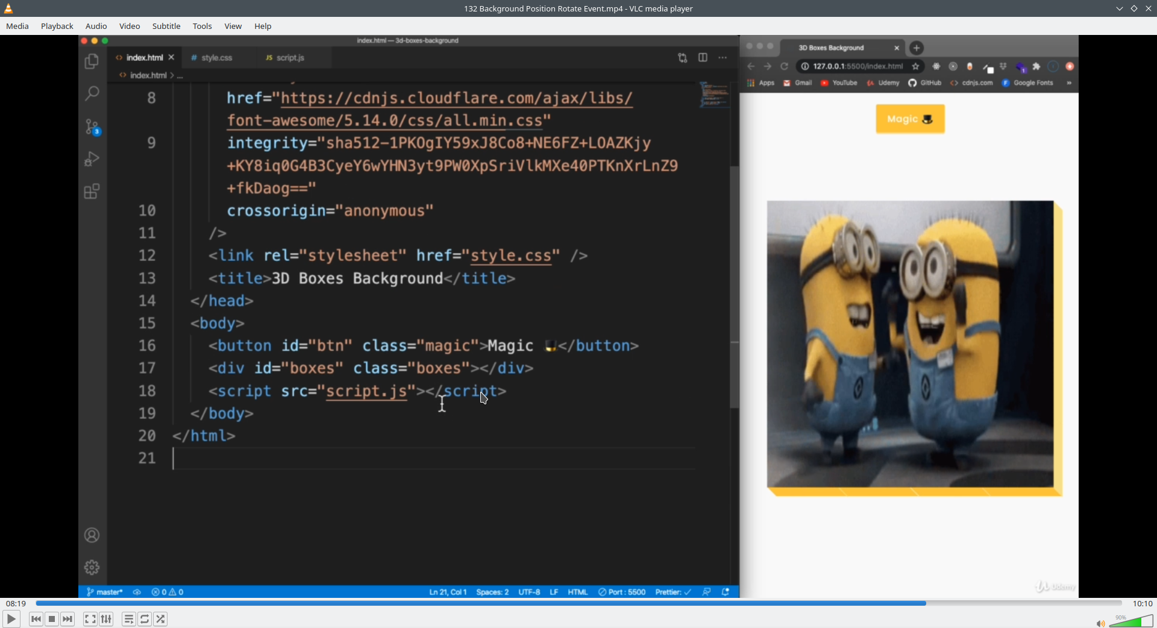Click the VS Code editor minimap
1157x628 pixels.
click(714, 95)
